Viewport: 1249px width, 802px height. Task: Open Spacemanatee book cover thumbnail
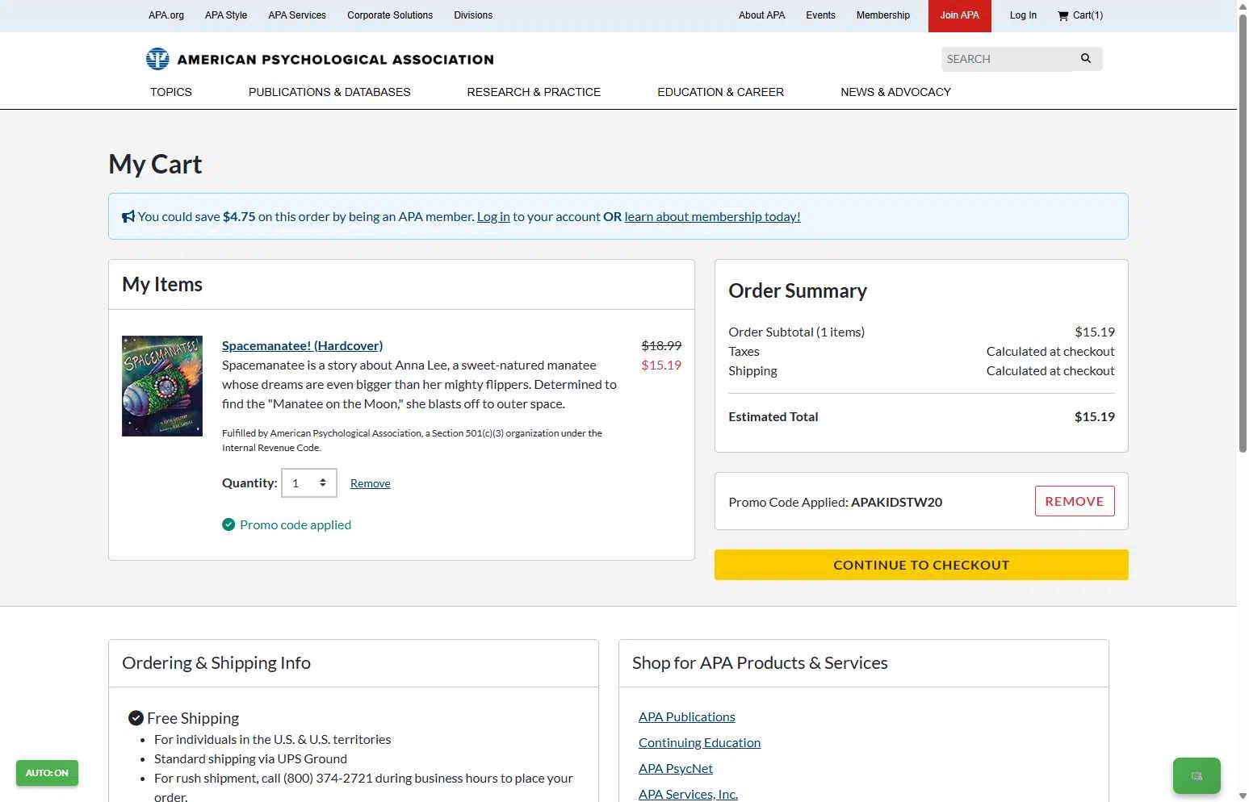162,386
